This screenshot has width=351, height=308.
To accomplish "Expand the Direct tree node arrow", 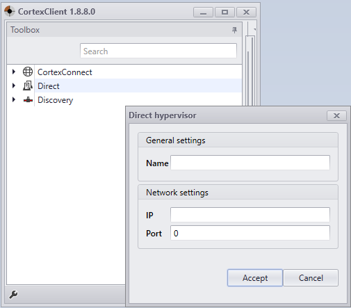I will (x=14, y=86).
